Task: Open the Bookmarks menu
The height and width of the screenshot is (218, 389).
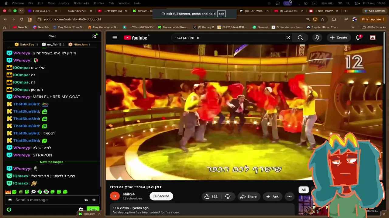Action: click(x=81, y=3)
